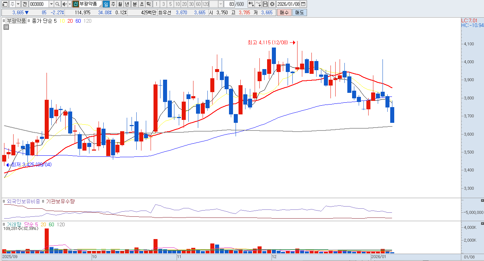The image size is (484, 261).
Task: Click the 매도 sell button
Action: point(300,12)
